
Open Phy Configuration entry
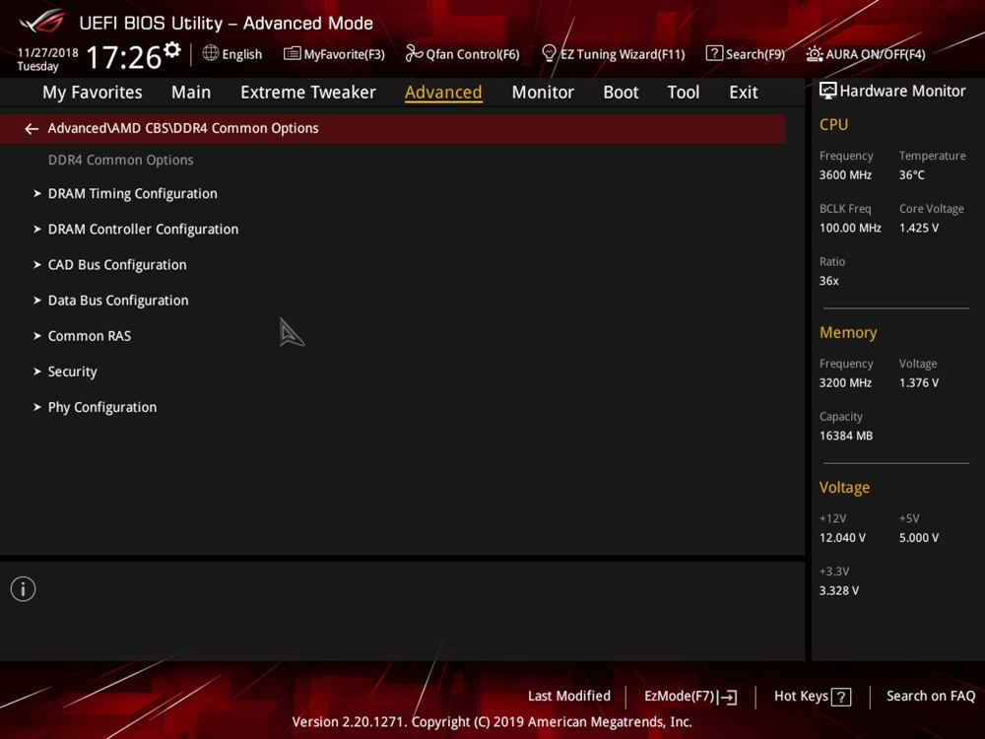102,407
